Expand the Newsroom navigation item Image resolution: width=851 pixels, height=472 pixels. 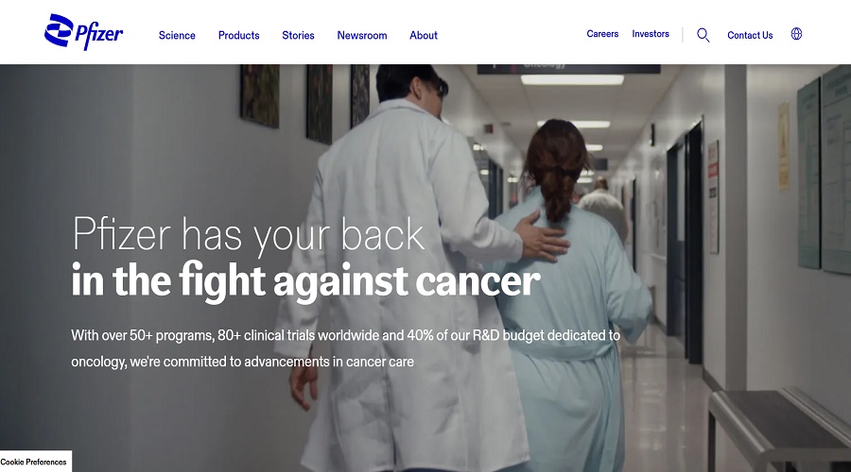point(362,35)
